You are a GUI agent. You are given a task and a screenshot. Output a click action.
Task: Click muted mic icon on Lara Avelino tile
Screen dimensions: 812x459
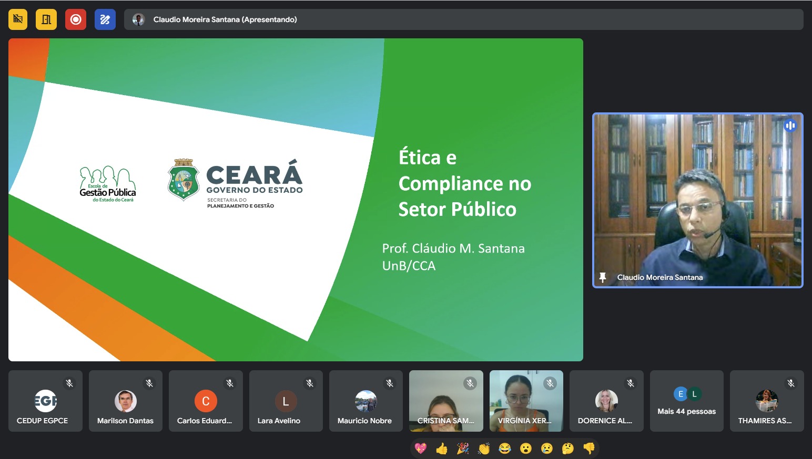[310, 383]
